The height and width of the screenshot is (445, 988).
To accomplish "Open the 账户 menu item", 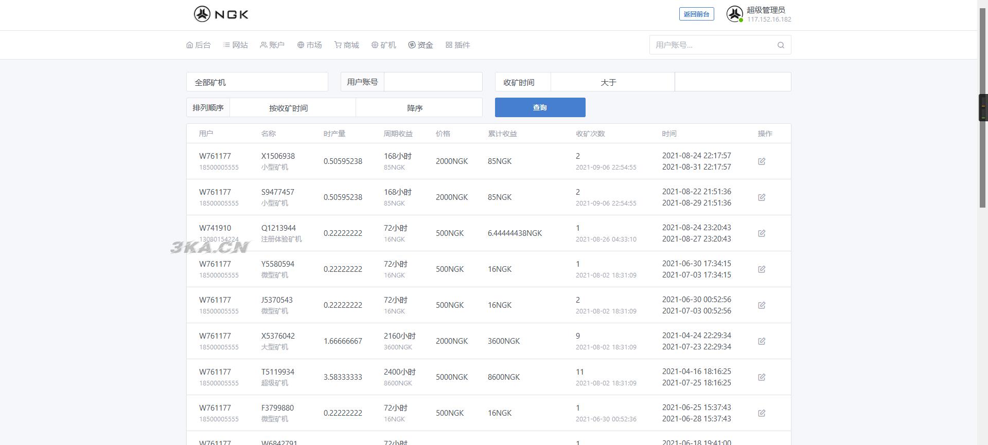I will pyautogui.click(x=272, y=45).
